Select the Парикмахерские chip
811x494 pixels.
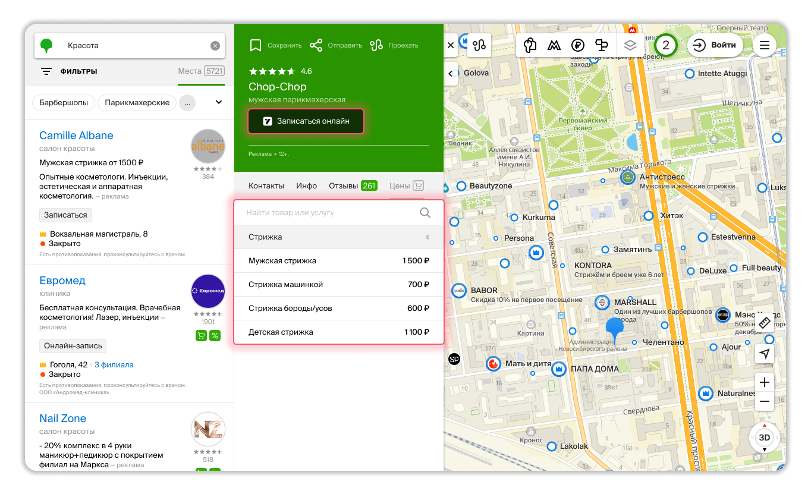[137, 103]
